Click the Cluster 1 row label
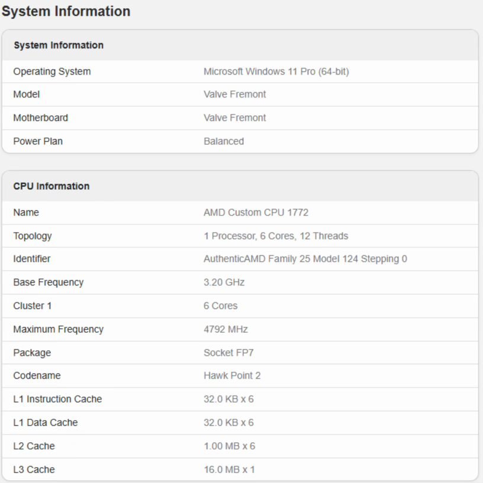This screenshot has width=483, height=483. [x=33, y=306]
